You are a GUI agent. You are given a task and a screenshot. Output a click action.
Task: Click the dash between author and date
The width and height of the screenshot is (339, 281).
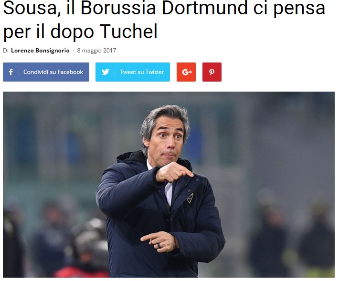[74, 51]
